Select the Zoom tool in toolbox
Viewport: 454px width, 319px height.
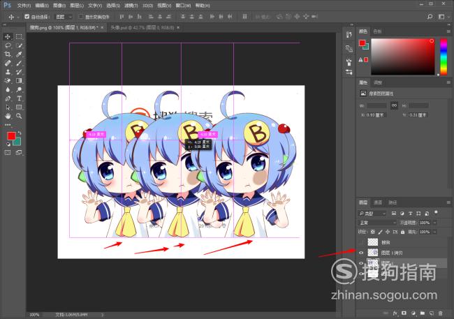click(x=19, y=116)
